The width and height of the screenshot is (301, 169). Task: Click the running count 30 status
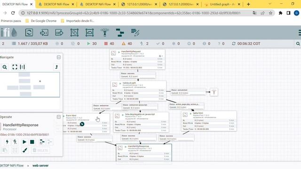[92, 44]
